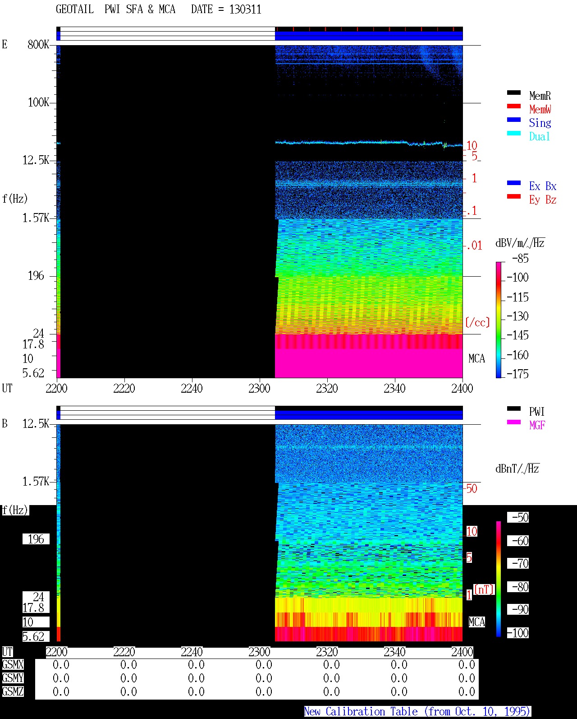
Task: Click the 'GSMZ' row label
Action: (13, 691)
